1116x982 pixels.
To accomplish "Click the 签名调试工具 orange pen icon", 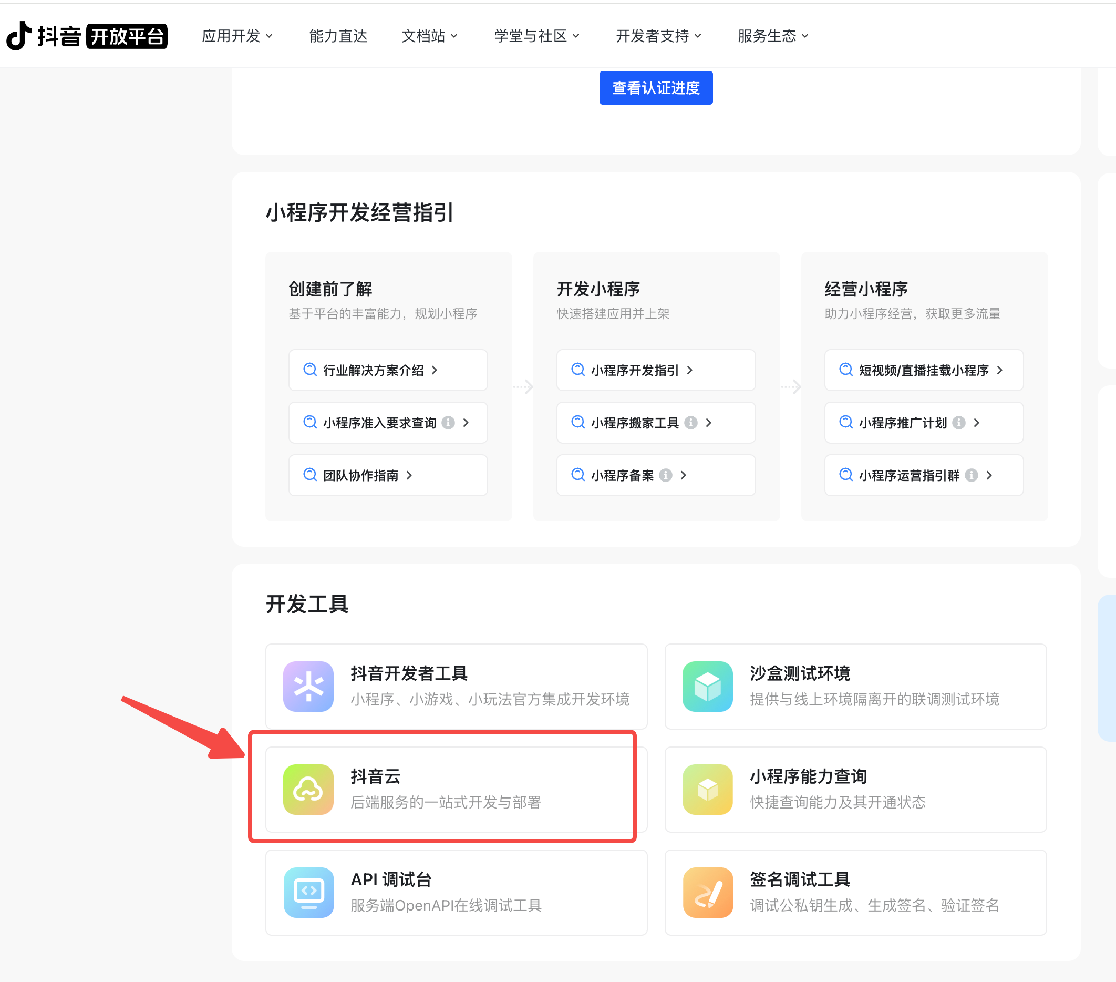I will pyautogui.click(x=707, y=892).
